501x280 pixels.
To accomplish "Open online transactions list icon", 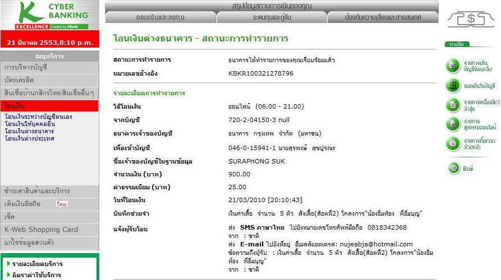I will tap(453, 124).
